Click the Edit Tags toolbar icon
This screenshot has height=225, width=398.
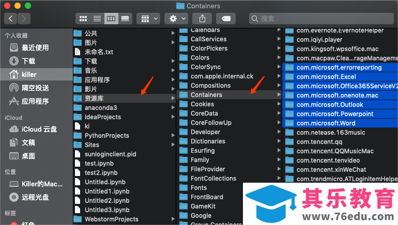tap(226, 19)
